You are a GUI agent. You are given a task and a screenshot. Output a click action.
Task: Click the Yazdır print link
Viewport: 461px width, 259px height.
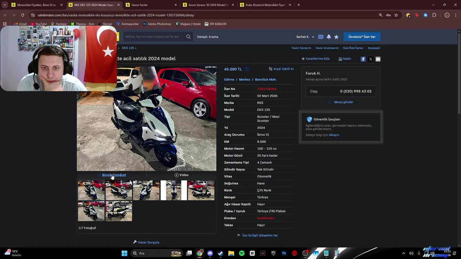[x=345, y=59]
